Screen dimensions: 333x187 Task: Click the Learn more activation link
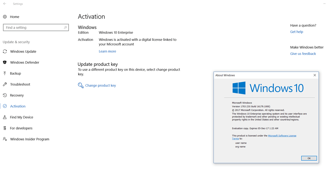tap(107, 51)
